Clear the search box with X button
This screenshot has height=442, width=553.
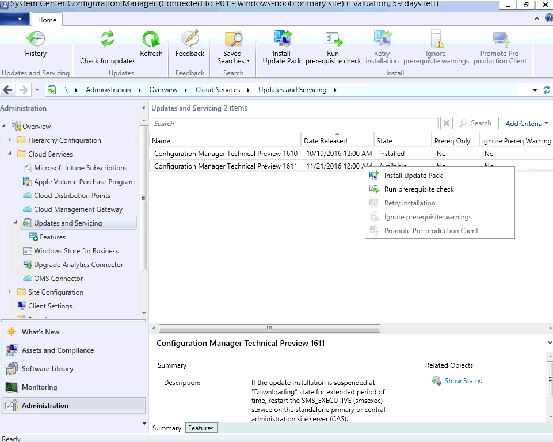(446, 124)
